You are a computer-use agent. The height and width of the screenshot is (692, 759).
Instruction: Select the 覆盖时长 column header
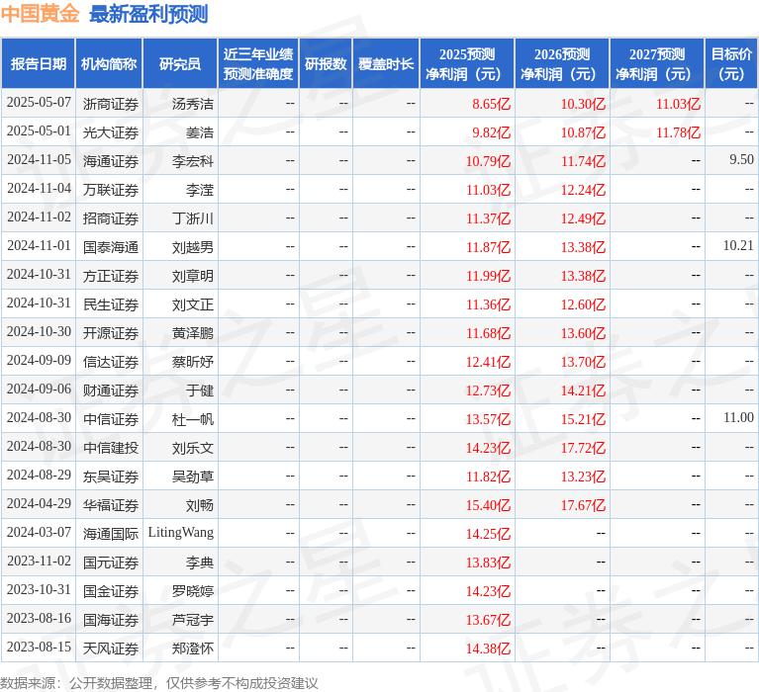coord(386,63)
